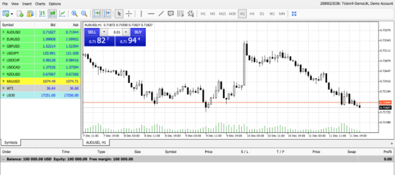Select NZDUSD in the symbols list
This screenshot has height=175, width=395.
tap(40, 74)
